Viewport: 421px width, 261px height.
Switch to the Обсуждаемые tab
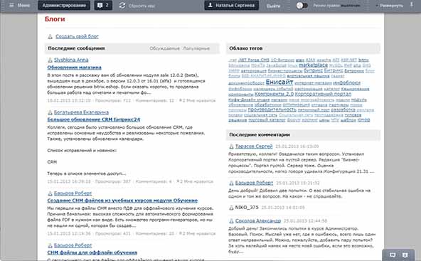(164, 48)
